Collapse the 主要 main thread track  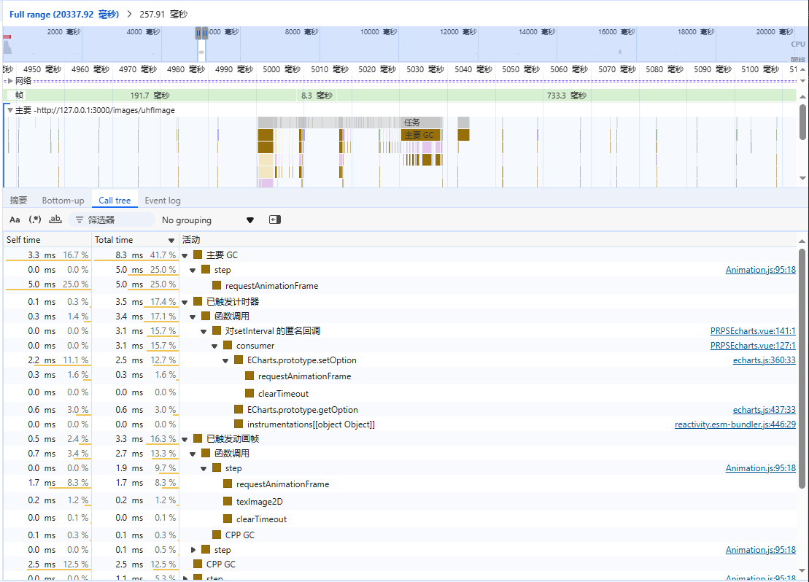[x=9, y=110]
